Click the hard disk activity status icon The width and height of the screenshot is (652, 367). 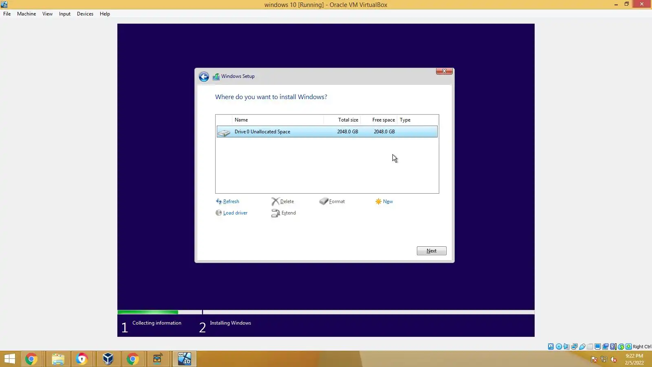(x=551, y=347)
